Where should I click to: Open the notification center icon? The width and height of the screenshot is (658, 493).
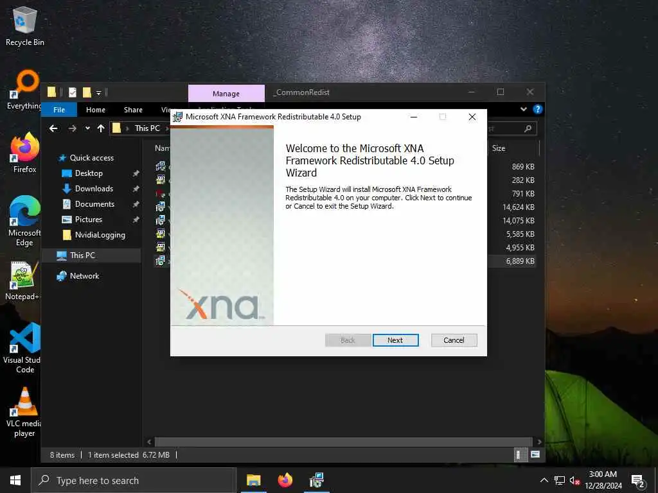pyautogui.click(x=637, y=481)
